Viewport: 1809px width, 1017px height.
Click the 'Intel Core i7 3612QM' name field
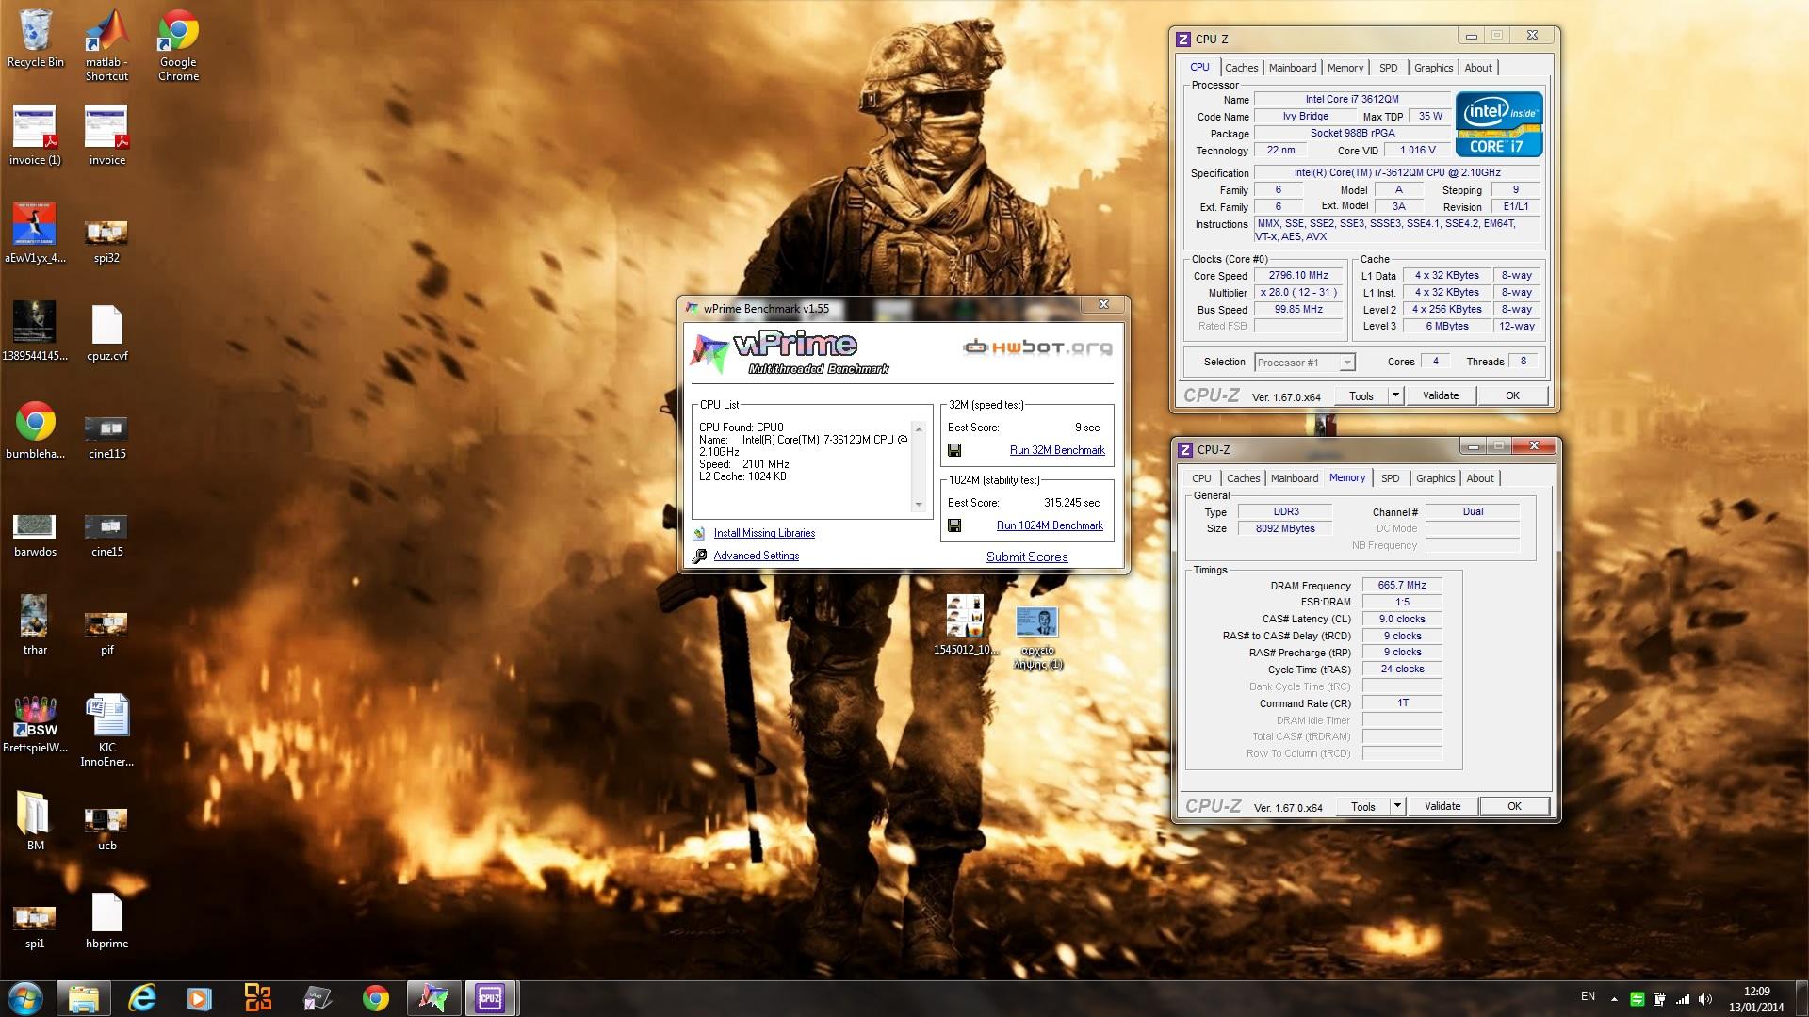click(1351, 100)
